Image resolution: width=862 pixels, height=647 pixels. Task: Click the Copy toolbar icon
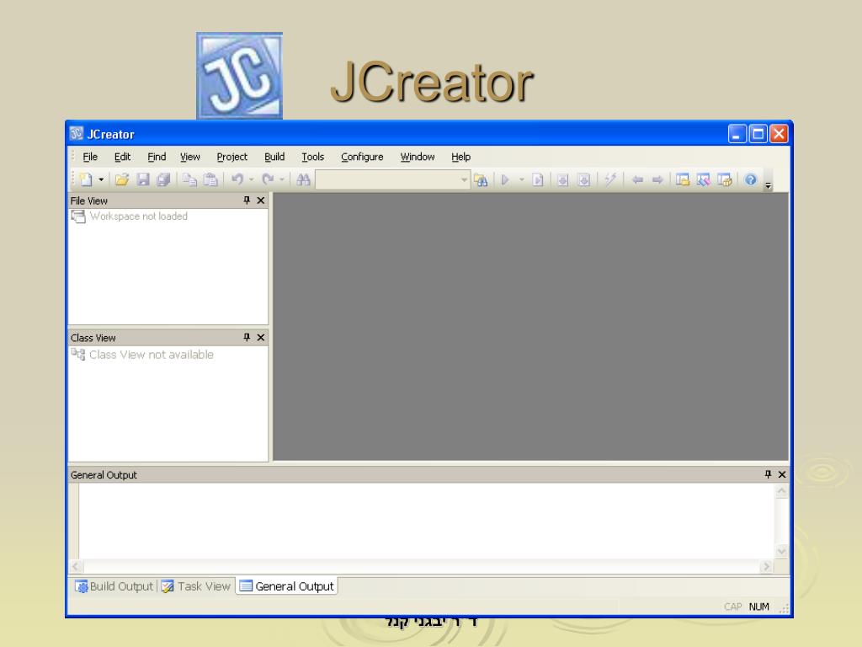189,179
